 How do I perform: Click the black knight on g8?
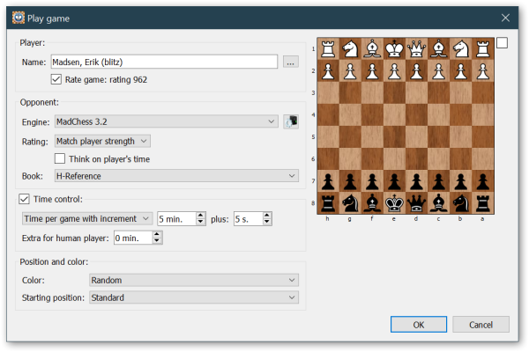pyautogui.click(x=350, y=203)
